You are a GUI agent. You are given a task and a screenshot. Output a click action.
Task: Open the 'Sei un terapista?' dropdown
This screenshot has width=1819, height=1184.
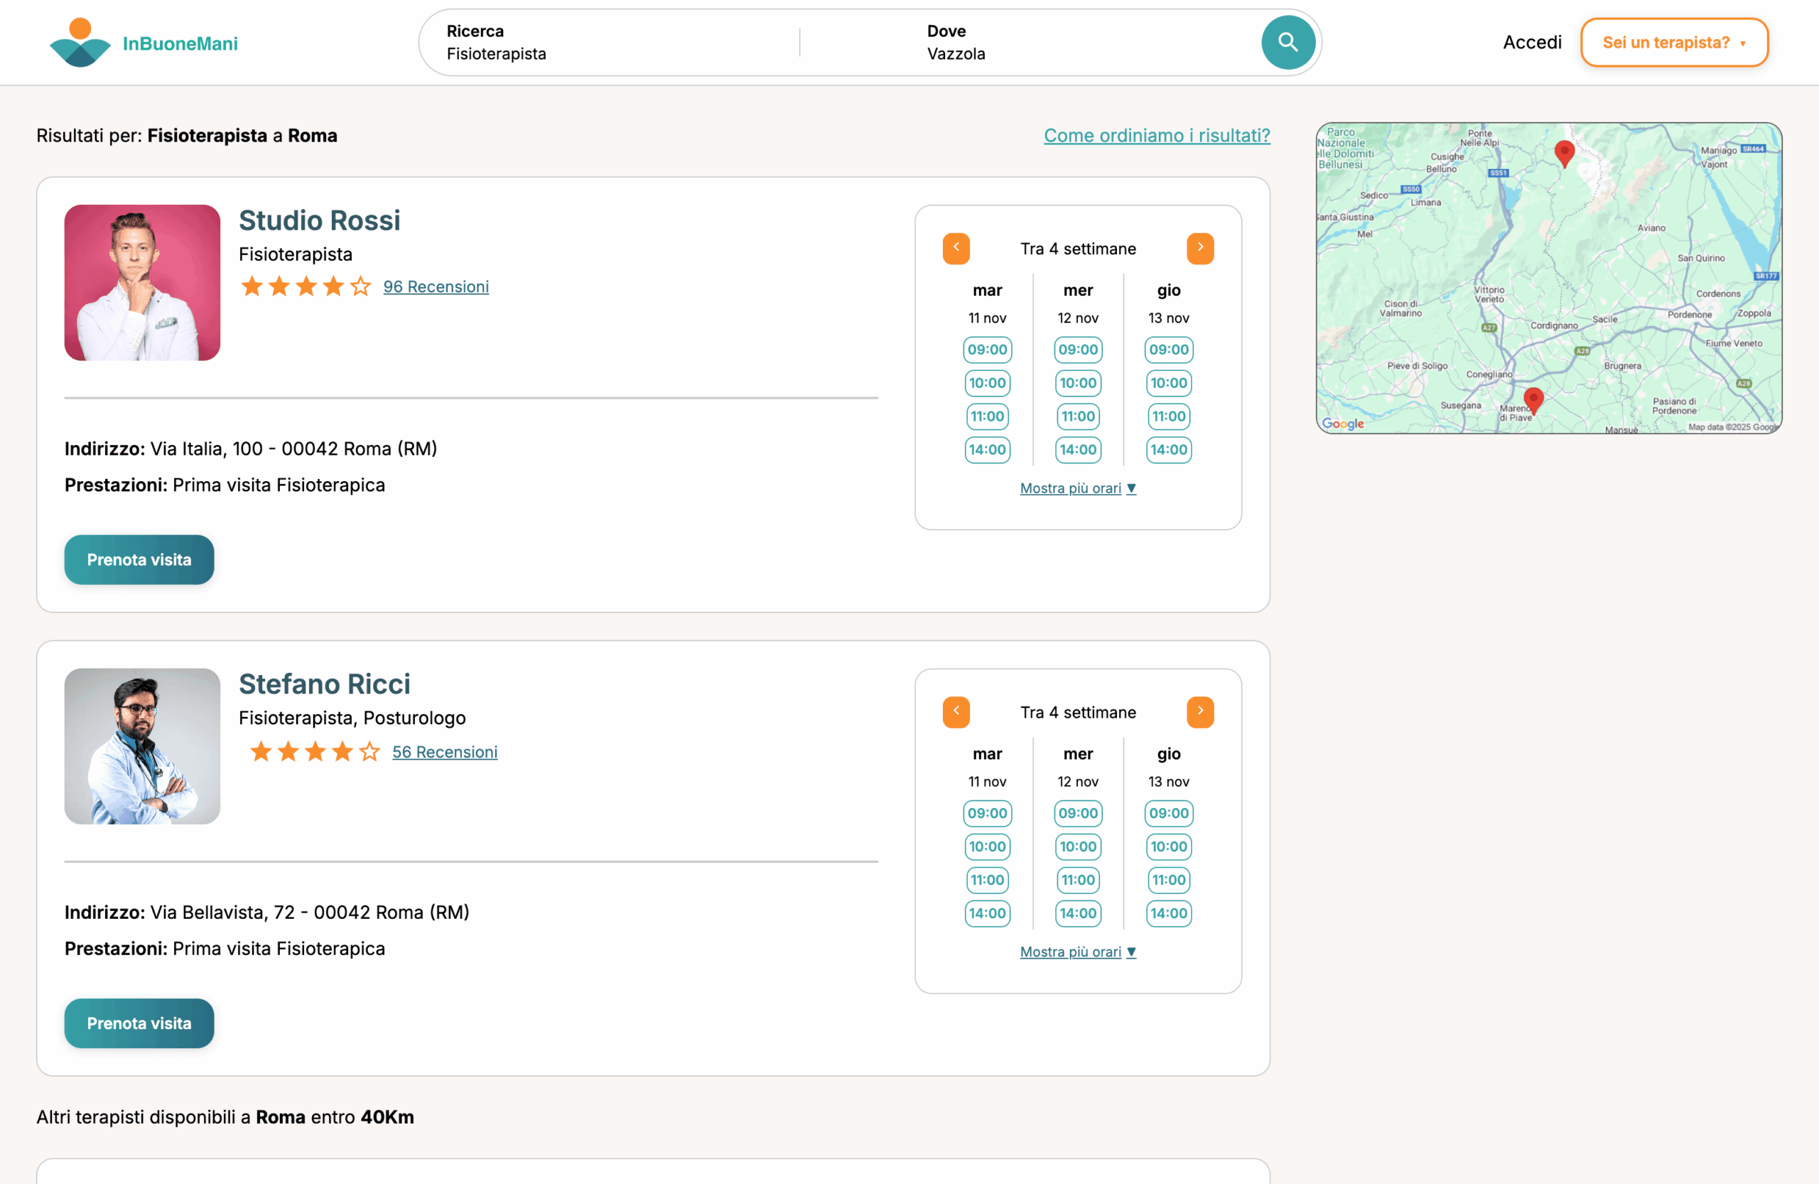(1673, 42)
